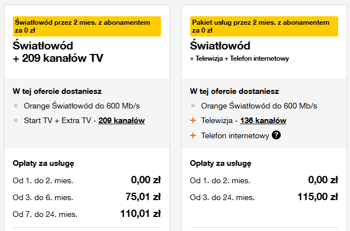Viewport: 350px width, 231px height.
Task: Click the 'Start TV + Extra TV' item text
Action: pos(59,120)
